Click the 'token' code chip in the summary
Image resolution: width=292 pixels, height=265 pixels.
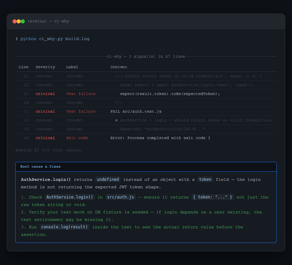[x=205, y=179]
